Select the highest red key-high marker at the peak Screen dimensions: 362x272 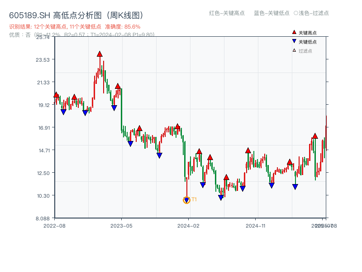(100, 54)
